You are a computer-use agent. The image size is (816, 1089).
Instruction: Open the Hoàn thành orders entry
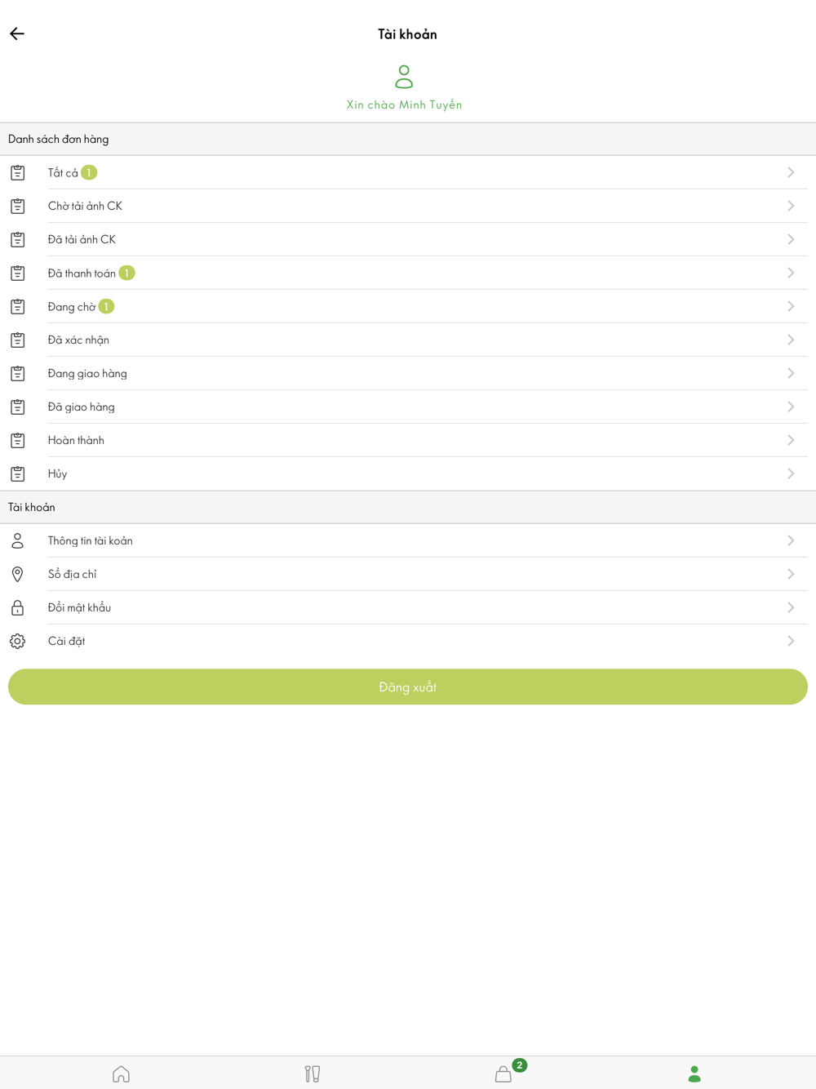pyautogui.click(x=408, y=440)
